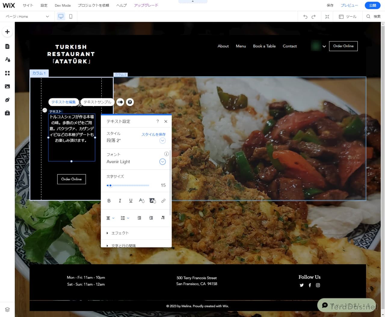This screenshot has height=317, width=385.
Task: Open the Add Apps grid icon
Action: coord(8,73)
